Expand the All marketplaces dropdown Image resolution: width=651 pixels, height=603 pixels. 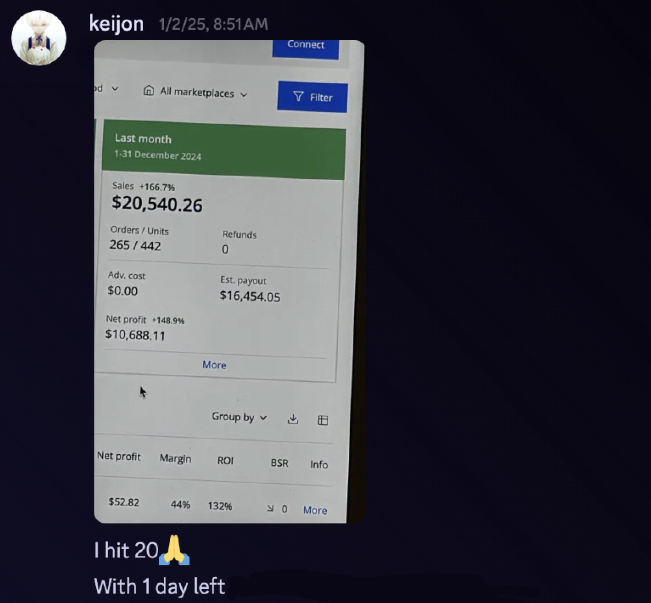tap(196, 92)
